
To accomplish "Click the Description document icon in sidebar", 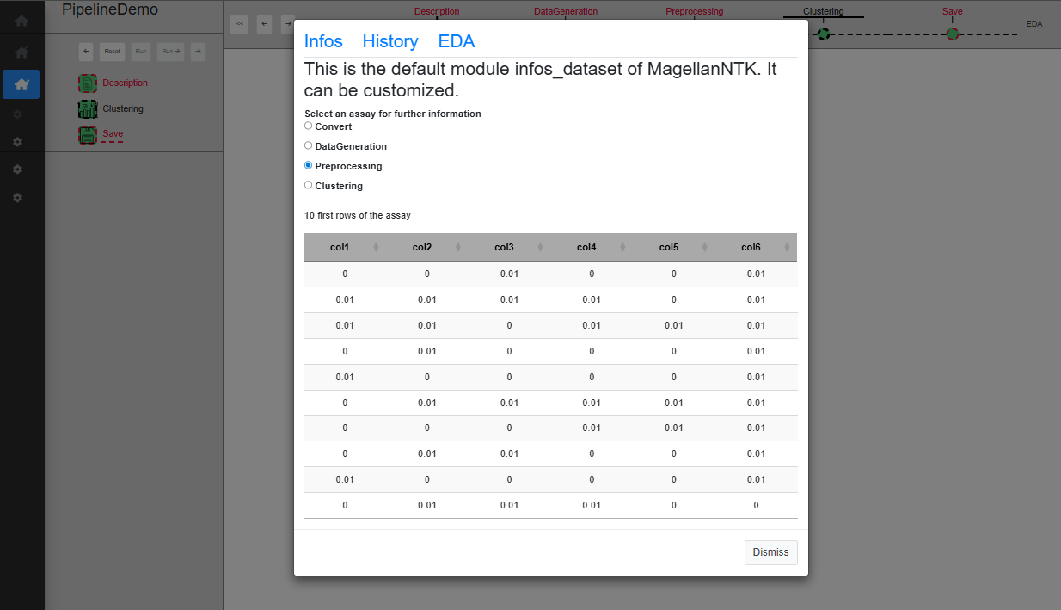I will (88, 83).
